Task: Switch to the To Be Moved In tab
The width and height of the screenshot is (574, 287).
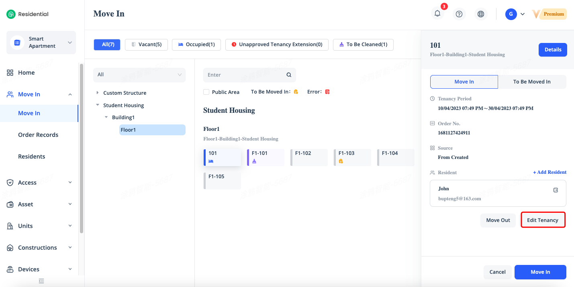Action: (532, 82)
